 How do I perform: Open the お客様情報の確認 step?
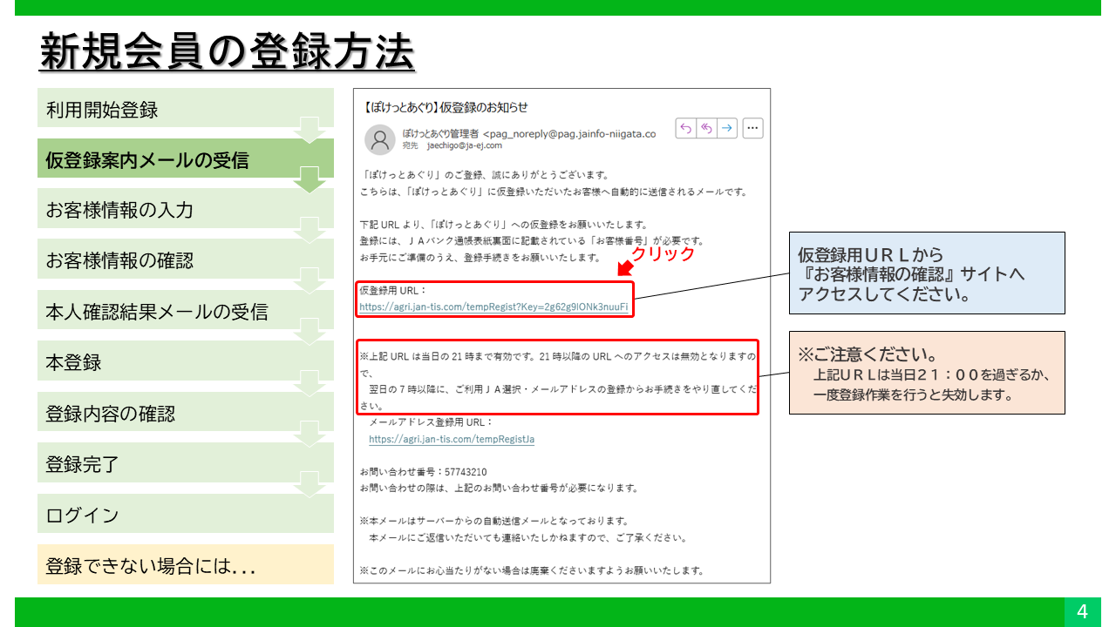pos(185,260)
